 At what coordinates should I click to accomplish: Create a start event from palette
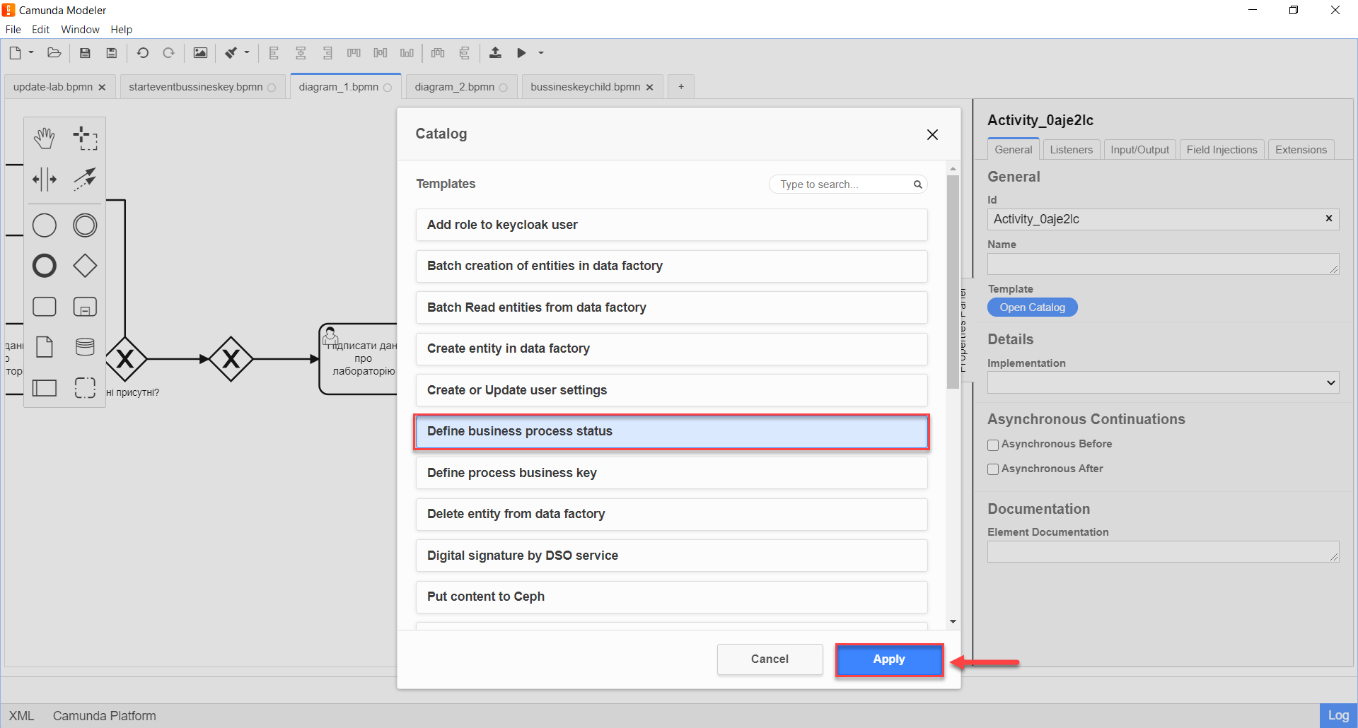coord(45,225)
